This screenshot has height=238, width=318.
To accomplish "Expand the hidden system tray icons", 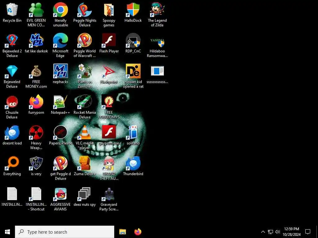I will tap(263, 232).
